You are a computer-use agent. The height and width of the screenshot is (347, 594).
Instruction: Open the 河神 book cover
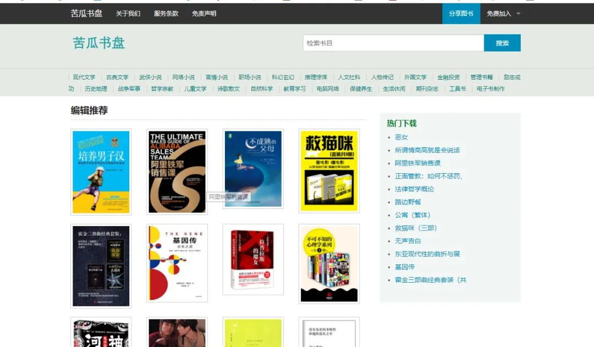click(101, 332)
